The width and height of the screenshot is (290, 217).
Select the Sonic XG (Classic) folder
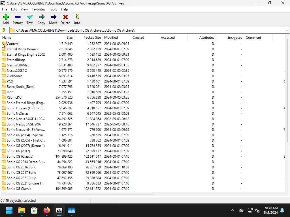tap(20, 156)
